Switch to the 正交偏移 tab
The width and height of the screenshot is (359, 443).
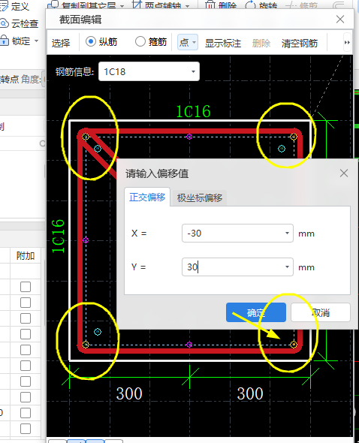click(x=147, y=197)
